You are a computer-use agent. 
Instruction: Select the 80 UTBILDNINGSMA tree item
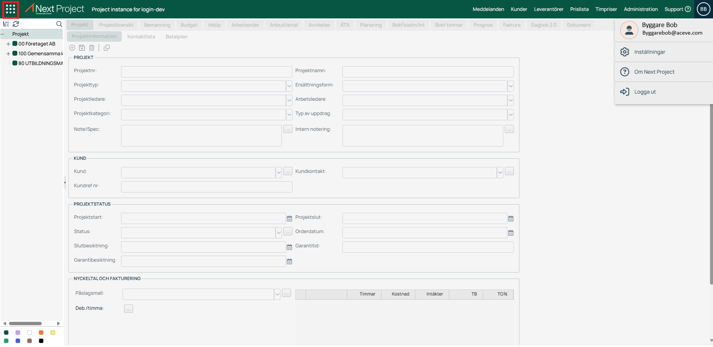click(40, 63)
